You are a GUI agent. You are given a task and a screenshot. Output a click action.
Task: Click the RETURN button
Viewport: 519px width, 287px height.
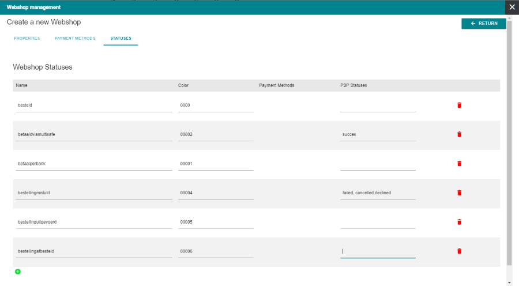click(x=484, y=24)
